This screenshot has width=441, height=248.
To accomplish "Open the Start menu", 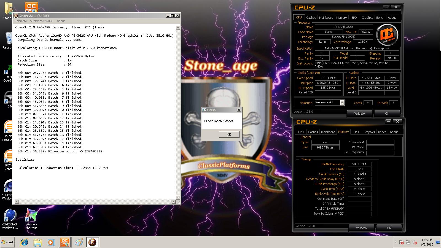I will tap(7, 242).
